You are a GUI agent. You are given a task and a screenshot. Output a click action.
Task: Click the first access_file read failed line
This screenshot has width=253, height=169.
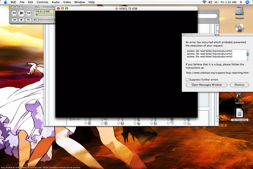pos(210,51)
